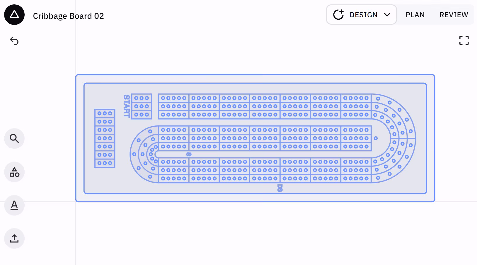Switch to the REVIEW tab
The height and width of the screenshot is (265, 477).
point(454,15)
